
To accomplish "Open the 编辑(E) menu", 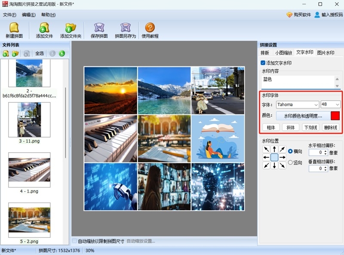I will point(28,15).
